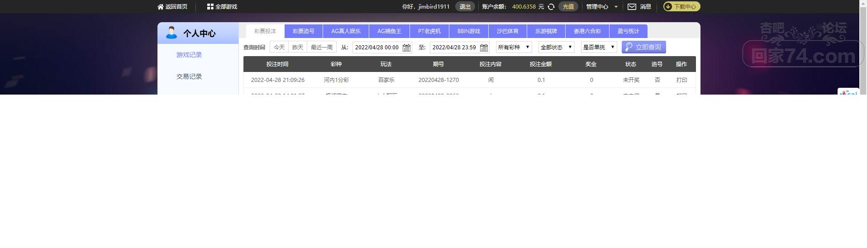Open the 盈亏统计 tab
The image size is (867, 248).
pos(629,31)
